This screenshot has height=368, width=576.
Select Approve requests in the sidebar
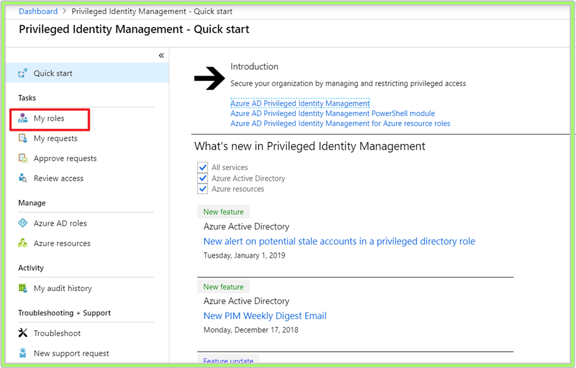[65, 158]
